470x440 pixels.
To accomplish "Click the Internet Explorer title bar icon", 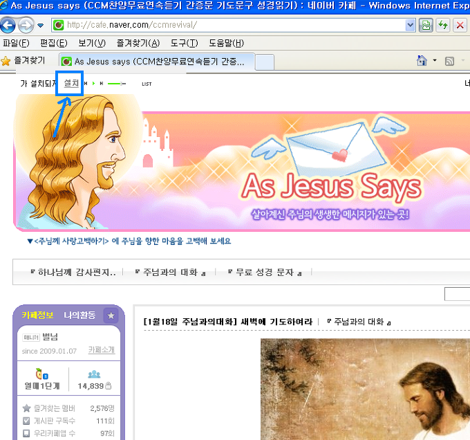I will tap(4, 5).
